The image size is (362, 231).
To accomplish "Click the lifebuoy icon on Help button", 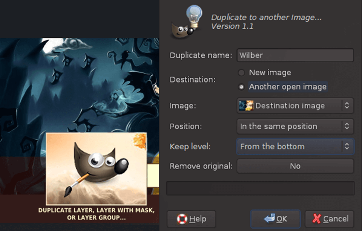I will point(183,219).
